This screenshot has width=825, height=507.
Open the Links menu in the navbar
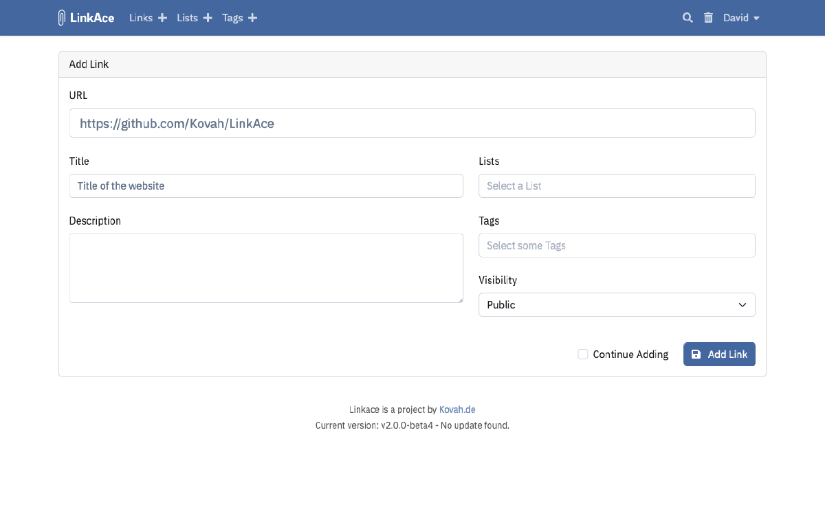point(140,17)
